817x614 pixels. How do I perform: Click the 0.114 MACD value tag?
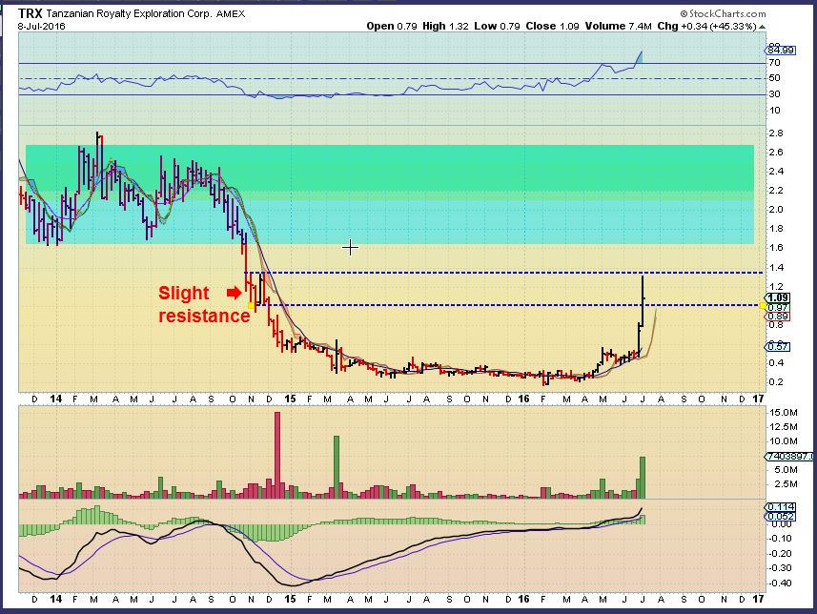(781, 506)
